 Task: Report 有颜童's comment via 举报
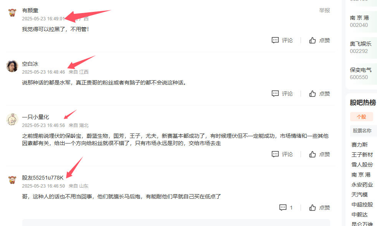click(x=324, y=10)
